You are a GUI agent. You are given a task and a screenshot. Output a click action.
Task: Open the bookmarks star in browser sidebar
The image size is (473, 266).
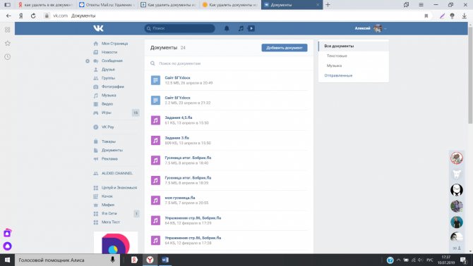8,44
